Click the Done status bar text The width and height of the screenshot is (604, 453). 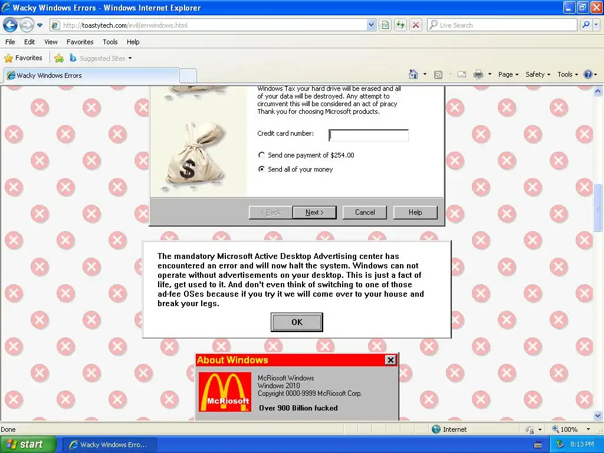pyautogui.click(x=8, y=429)
